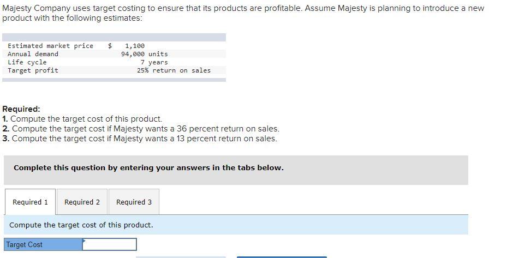Click requirement 2 about 36 percent return
Image resolution: width=507 pixels, height=258 pixels.
pos(140,129)
